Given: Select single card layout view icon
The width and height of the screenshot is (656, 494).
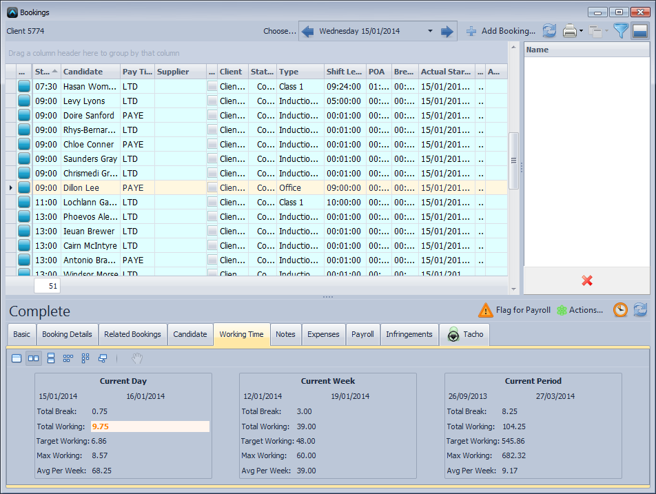Looking at the screenshot, I should click(17, 358).
